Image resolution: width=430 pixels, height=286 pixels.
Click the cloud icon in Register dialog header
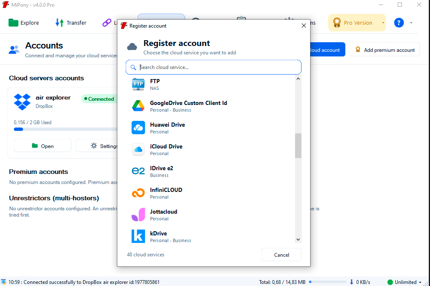click(132, 47)
